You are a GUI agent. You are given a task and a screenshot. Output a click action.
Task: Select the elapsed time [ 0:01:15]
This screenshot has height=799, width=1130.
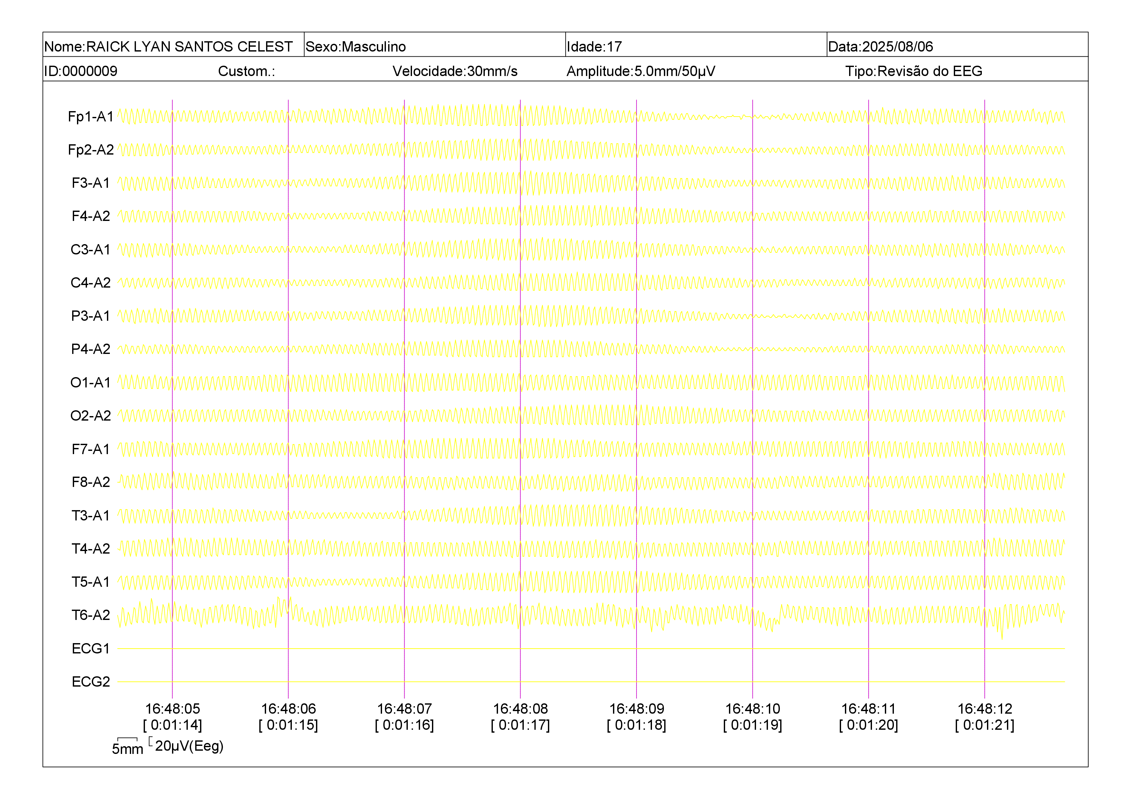[288, 725]
